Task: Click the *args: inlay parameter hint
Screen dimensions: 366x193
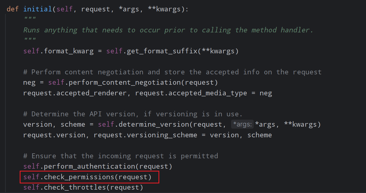Action: (x=242, y=125)
